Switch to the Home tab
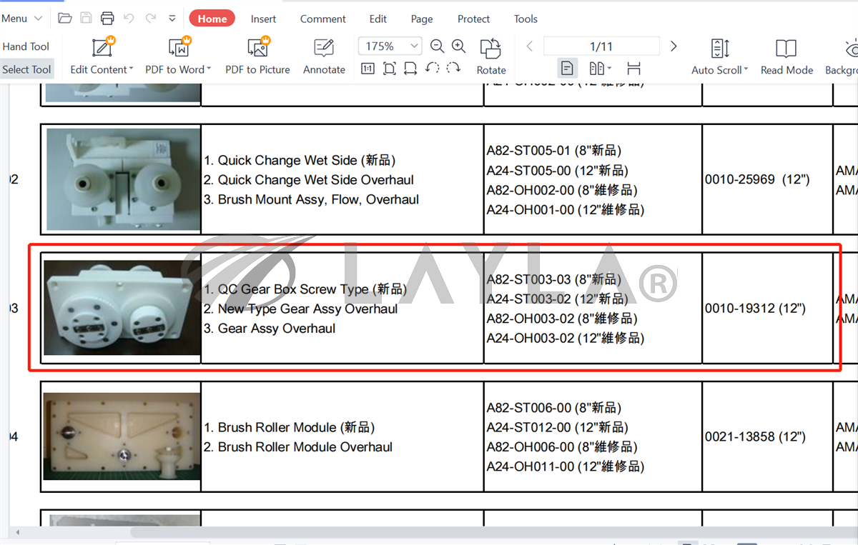 coord(212,19)
